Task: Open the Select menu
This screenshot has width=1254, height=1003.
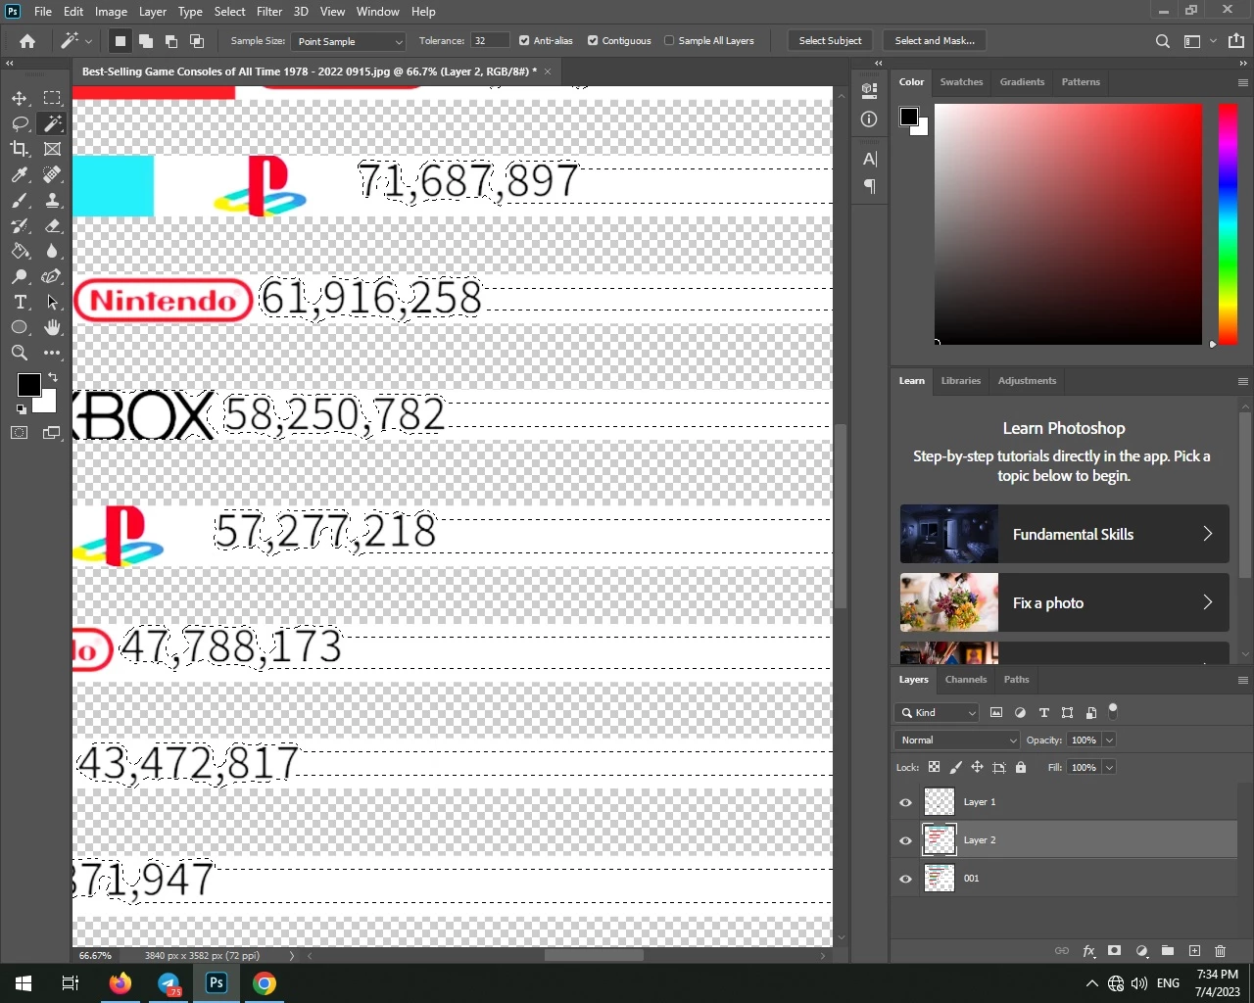Action: pyautogui.click(x=229, y=12)
